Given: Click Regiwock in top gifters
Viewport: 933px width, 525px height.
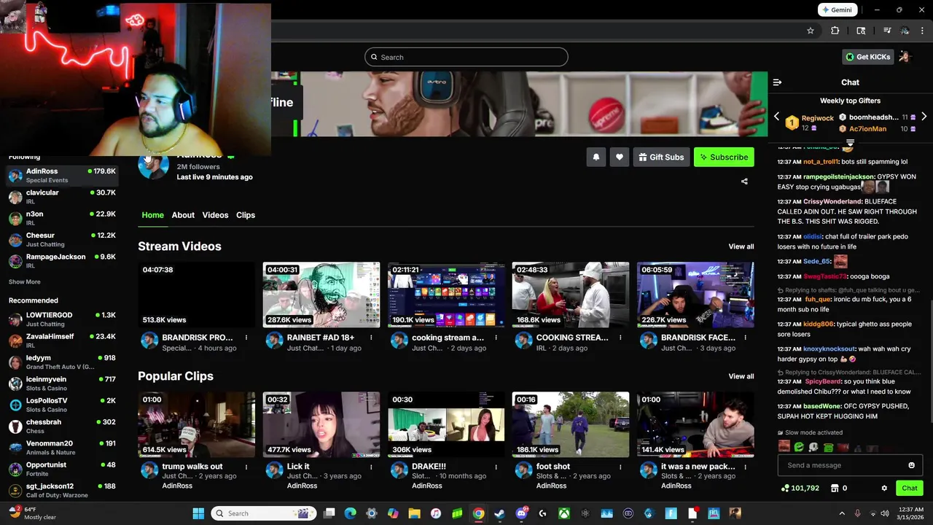Looking at the screenshot, I should coord(817,118).
